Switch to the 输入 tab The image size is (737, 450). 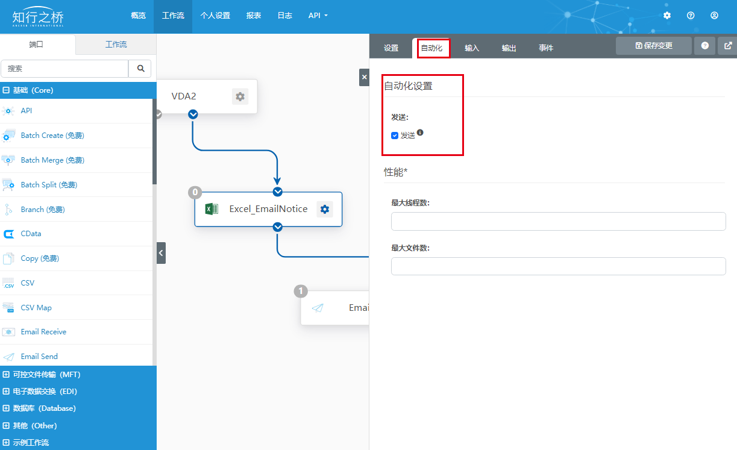472,48
